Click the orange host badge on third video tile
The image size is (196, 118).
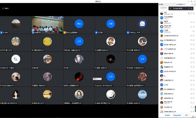[65, 33]
